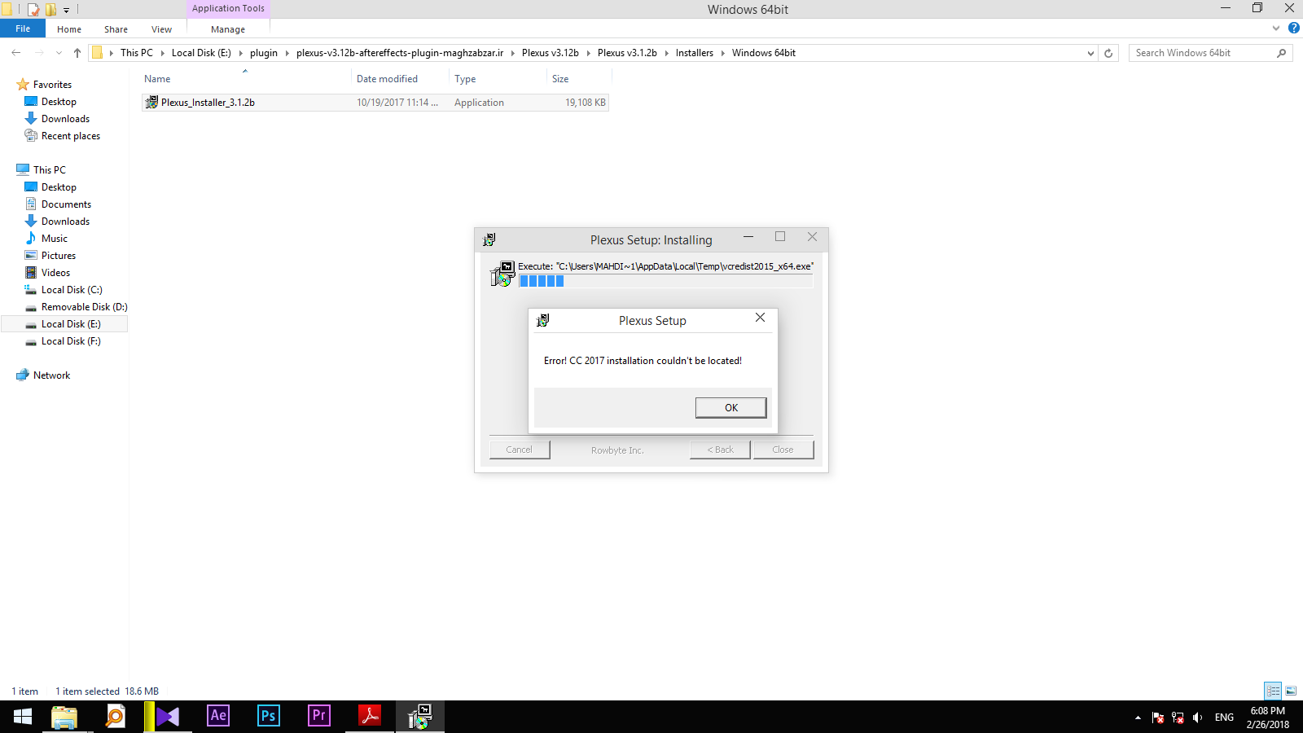
Task: Switch to the View ribbon tab
Action: [161, 29]
